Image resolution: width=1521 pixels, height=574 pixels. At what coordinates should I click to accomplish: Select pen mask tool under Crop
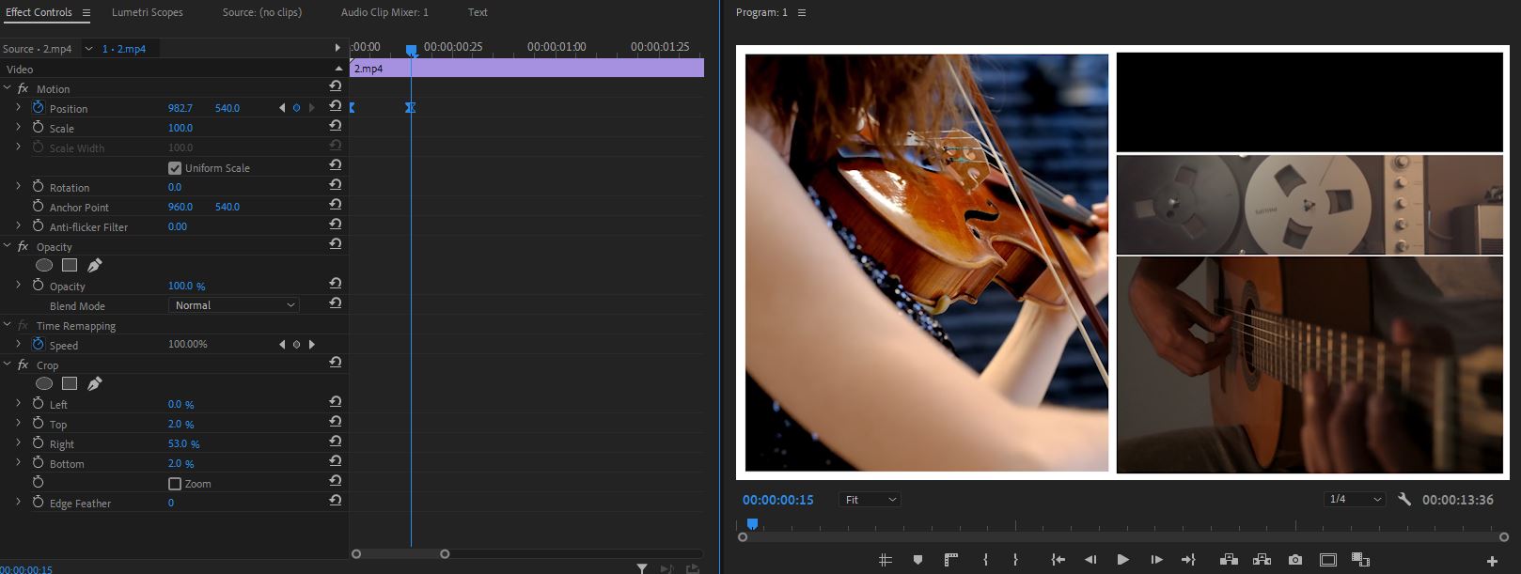[x=95, y=383]
